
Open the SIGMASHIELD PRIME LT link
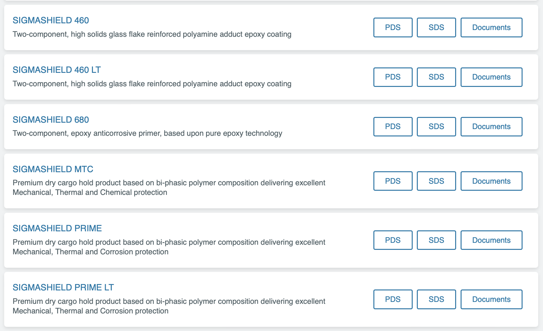pyautogui.click(x=63, y=288)
